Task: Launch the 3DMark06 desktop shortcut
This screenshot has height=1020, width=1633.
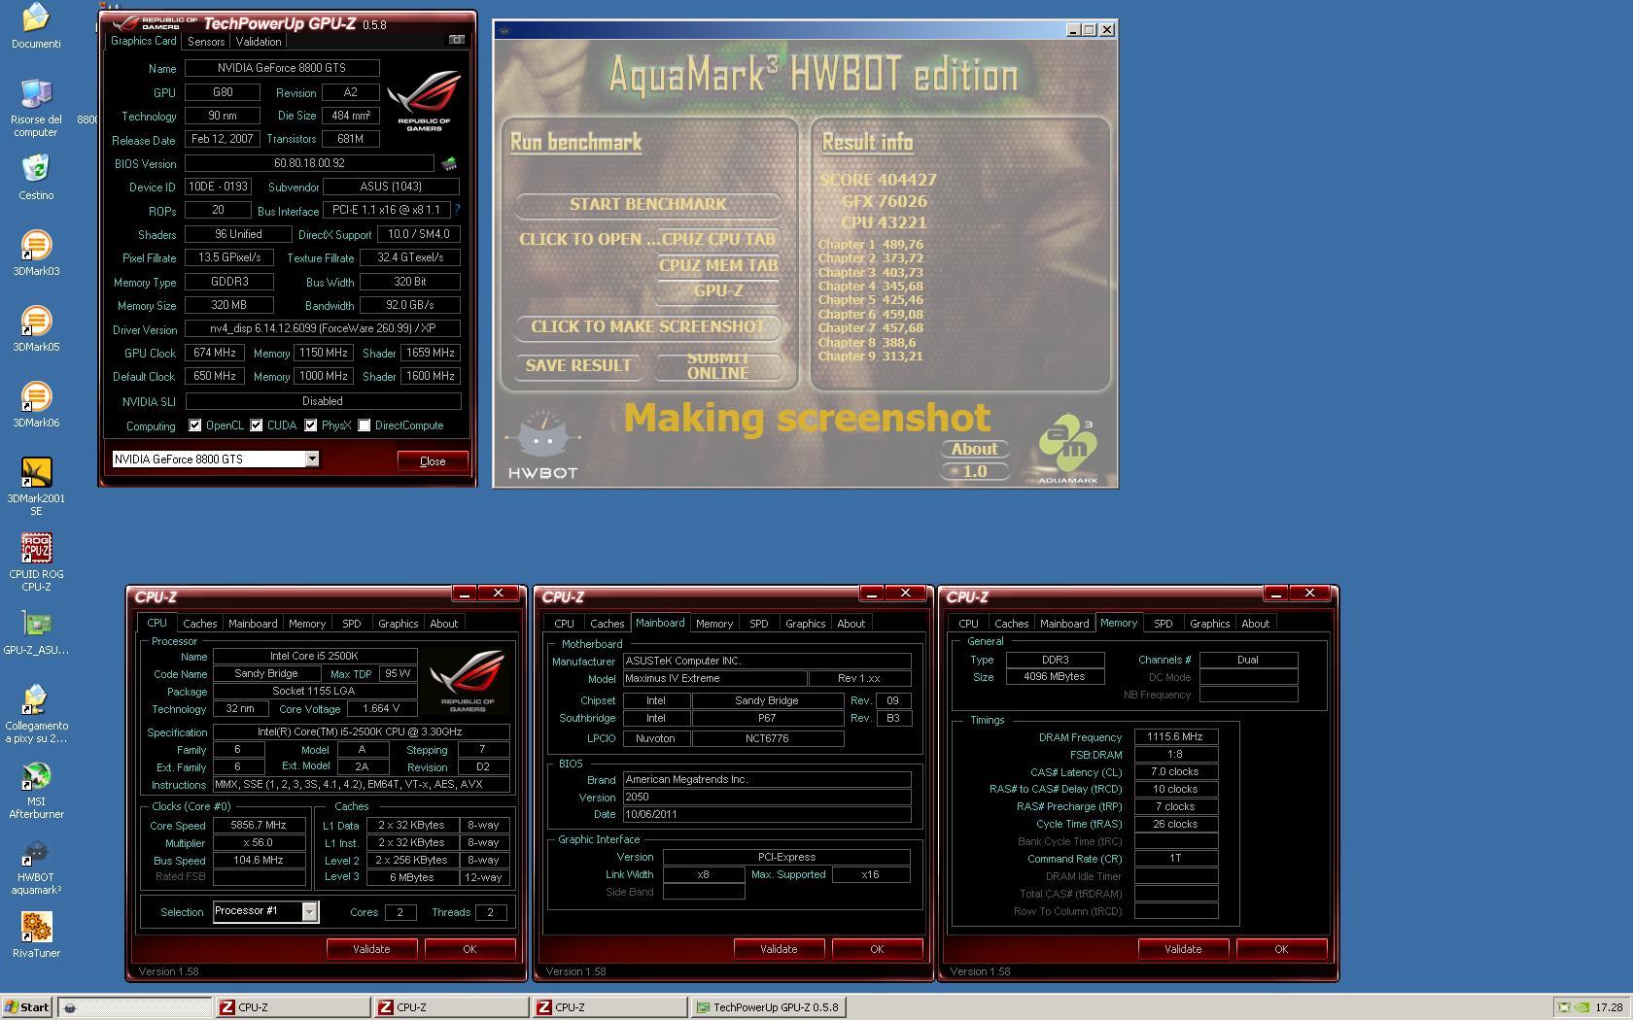Action: coord(36,405)
